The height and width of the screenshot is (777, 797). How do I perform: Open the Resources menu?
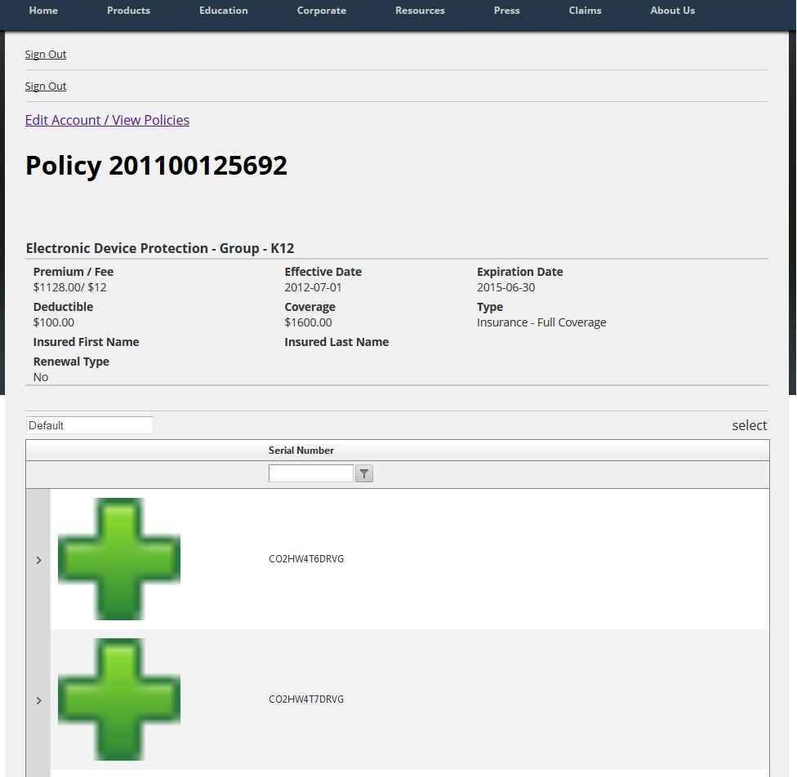[x=420, y=11]
